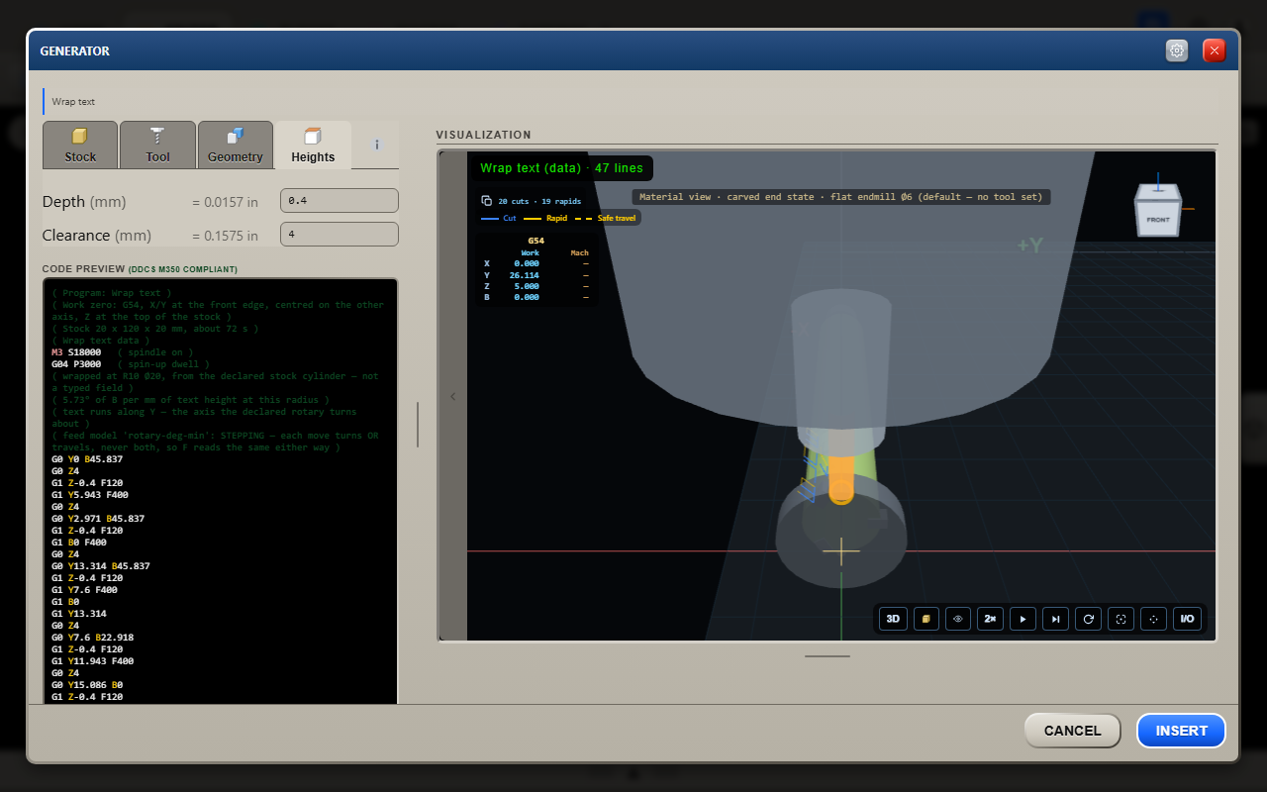
Task: Click the Y work coordinate 26.114
Action: 525,275
